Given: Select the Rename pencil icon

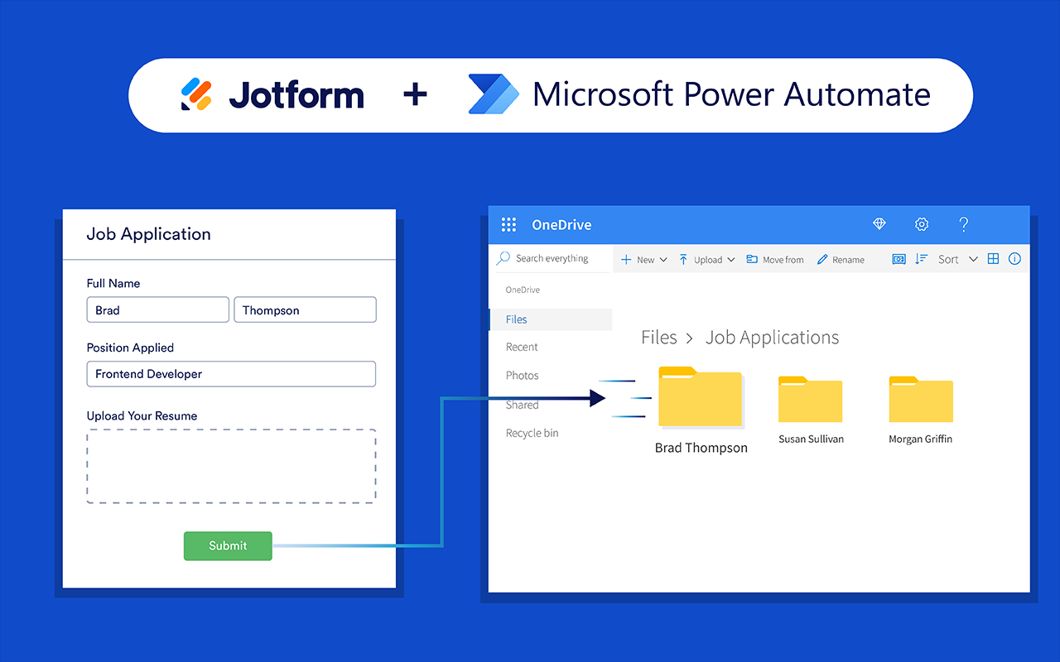Looking at the screenshot, I should point(823,259).
